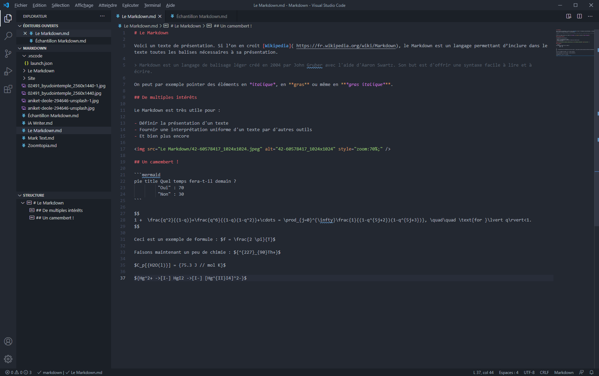Select the Le Markdown.md editor tab
The width and height of the screenshot is (599, 376).
pos(139,16)
